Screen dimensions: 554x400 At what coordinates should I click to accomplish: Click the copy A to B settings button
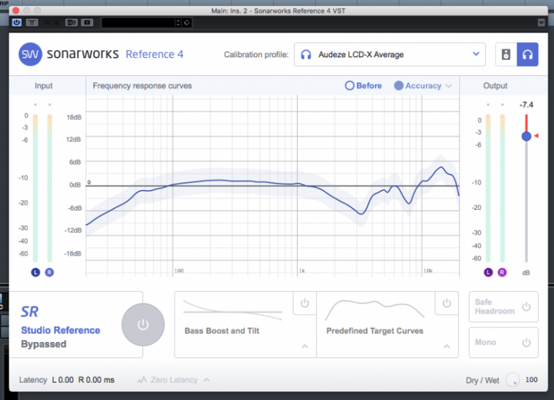(87, 23)
